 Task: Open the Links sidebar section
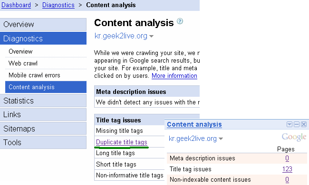coord(43,114)
